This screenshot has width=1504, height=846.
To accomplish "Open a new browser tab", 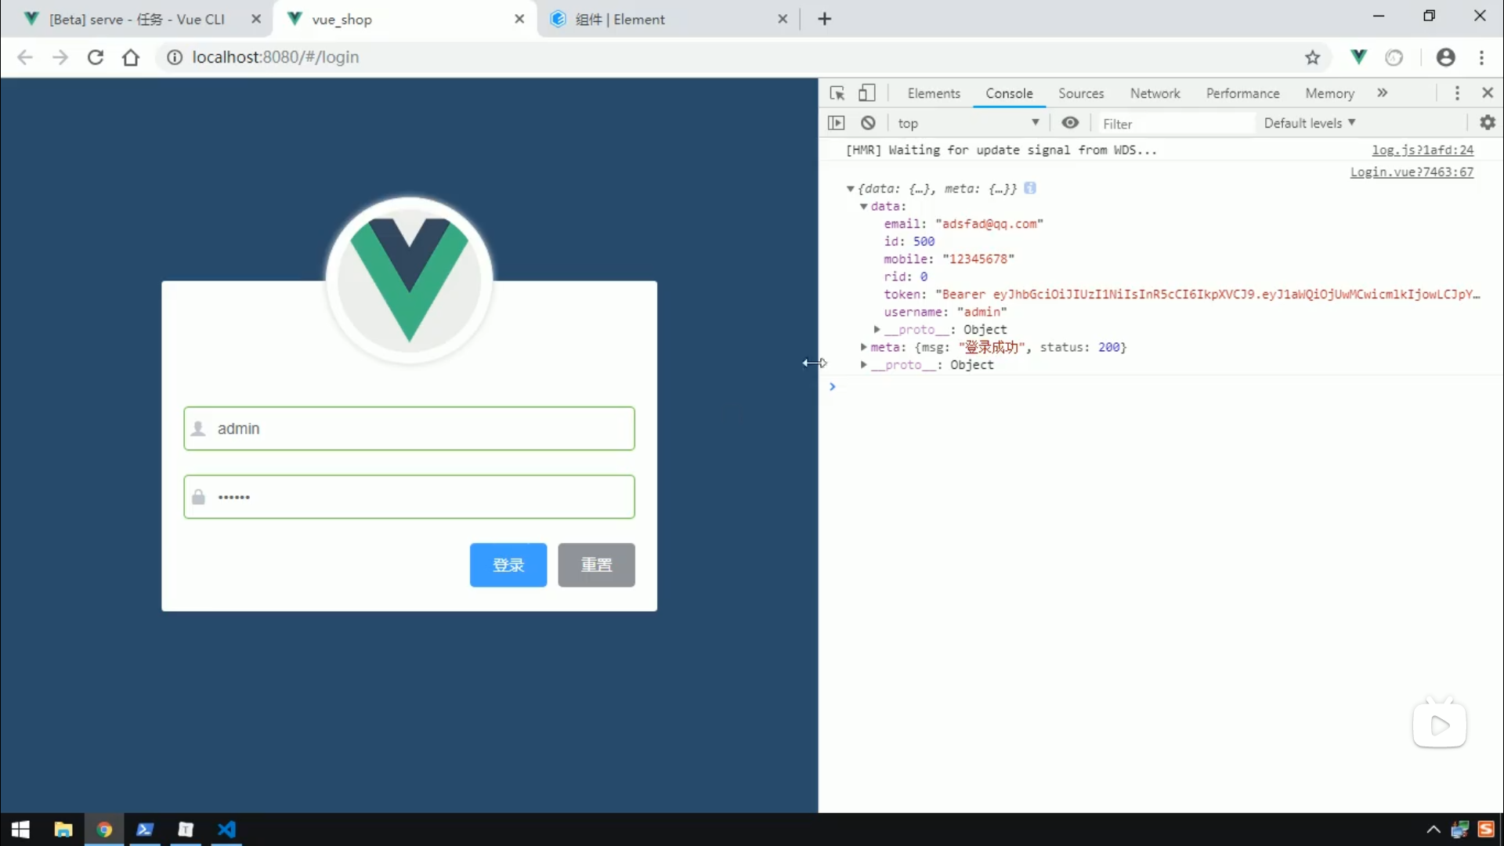I will point(825,19).
